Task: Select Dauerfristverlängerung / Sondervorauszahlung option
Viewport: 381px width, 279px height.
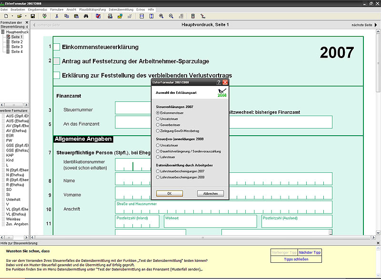Action: click(x=158, y=151)
